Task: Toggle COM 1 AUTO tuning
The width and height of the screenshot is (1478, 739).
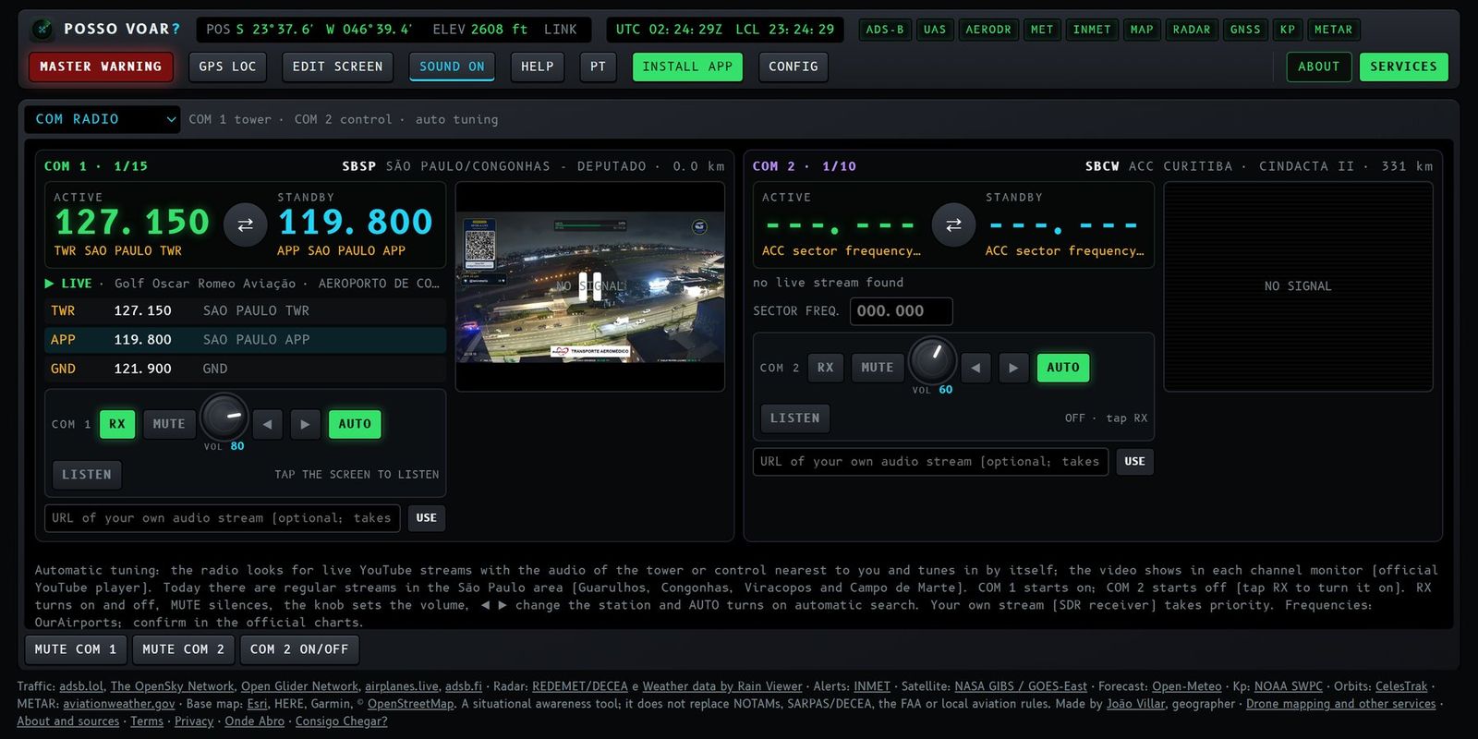Action: [x=355, y=424]
